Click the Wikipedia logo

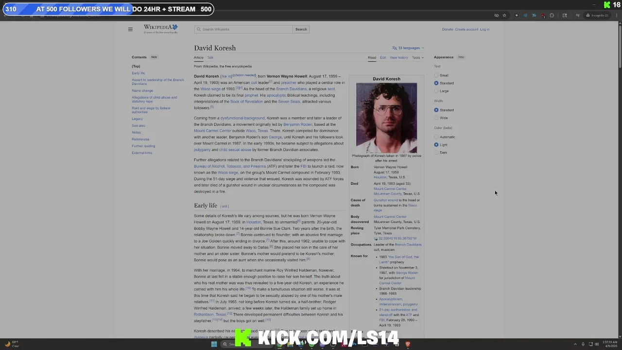[160, 29]
